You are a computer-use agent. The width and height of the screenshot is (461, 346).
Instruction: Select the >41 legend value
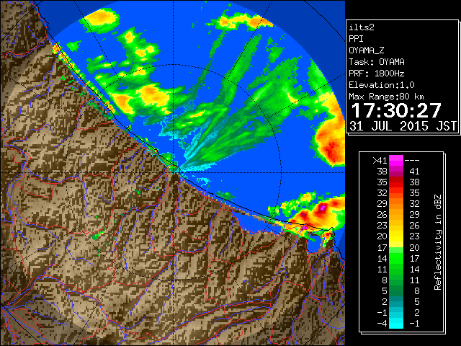(380, 161)
